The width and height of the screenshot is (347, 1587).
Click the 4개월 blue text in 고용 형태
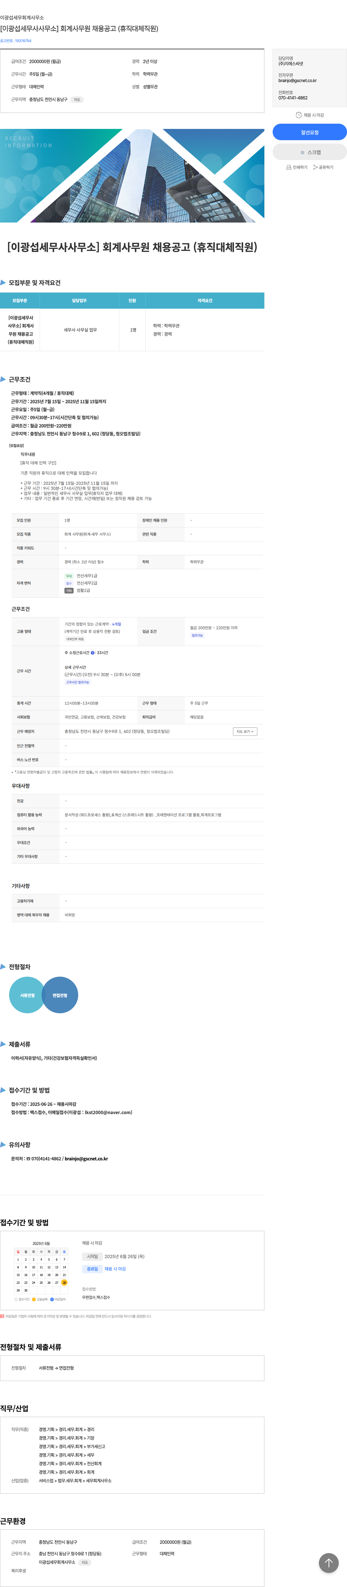[x=116, y=624]
